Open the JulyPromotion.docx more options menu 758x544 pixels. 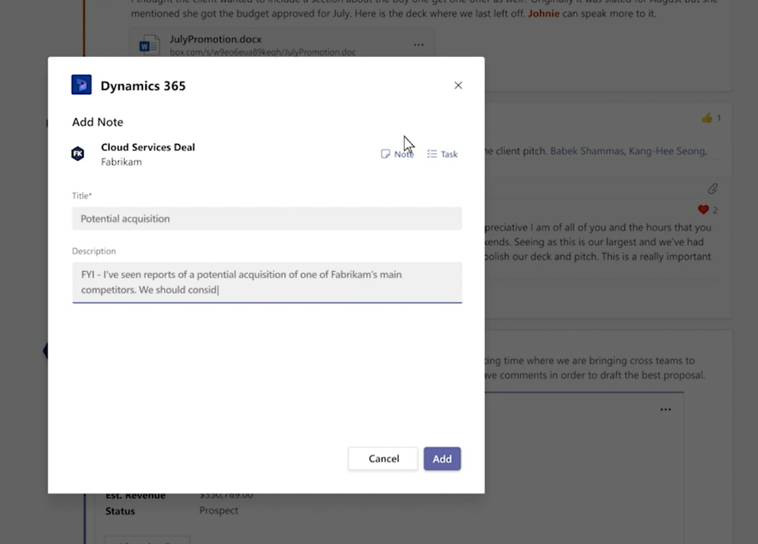coord(419,45)
